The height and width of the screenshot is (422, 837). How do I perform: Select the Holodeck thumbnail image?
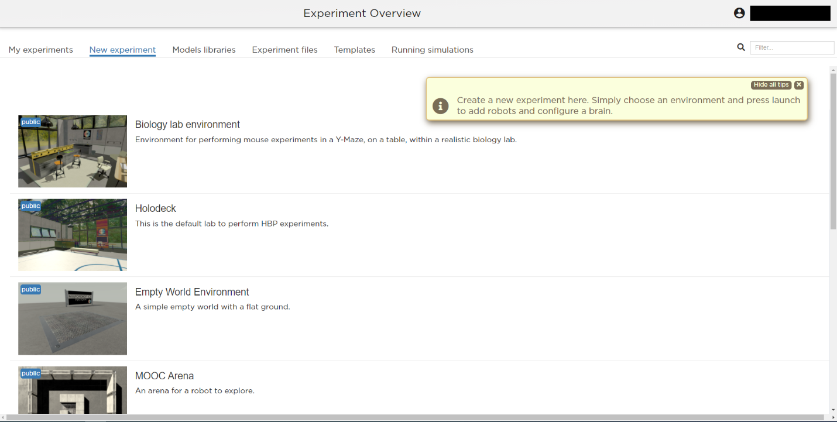pyautogui.click(x=73, y=235)
